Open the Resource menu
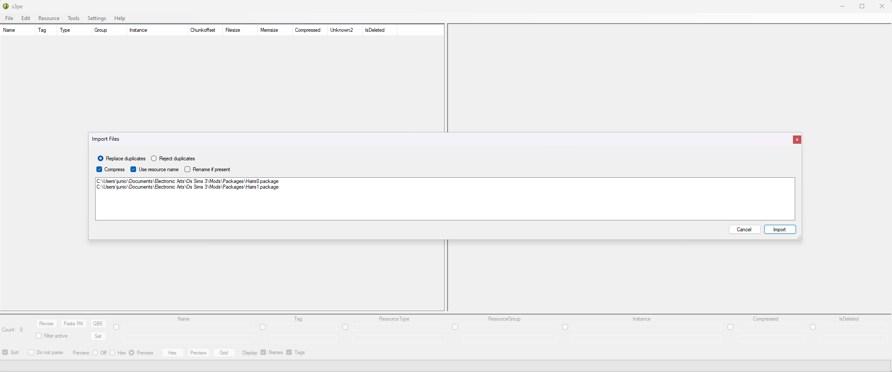The width and height of the screenshot is (892, 372). [x=49, y=18]
